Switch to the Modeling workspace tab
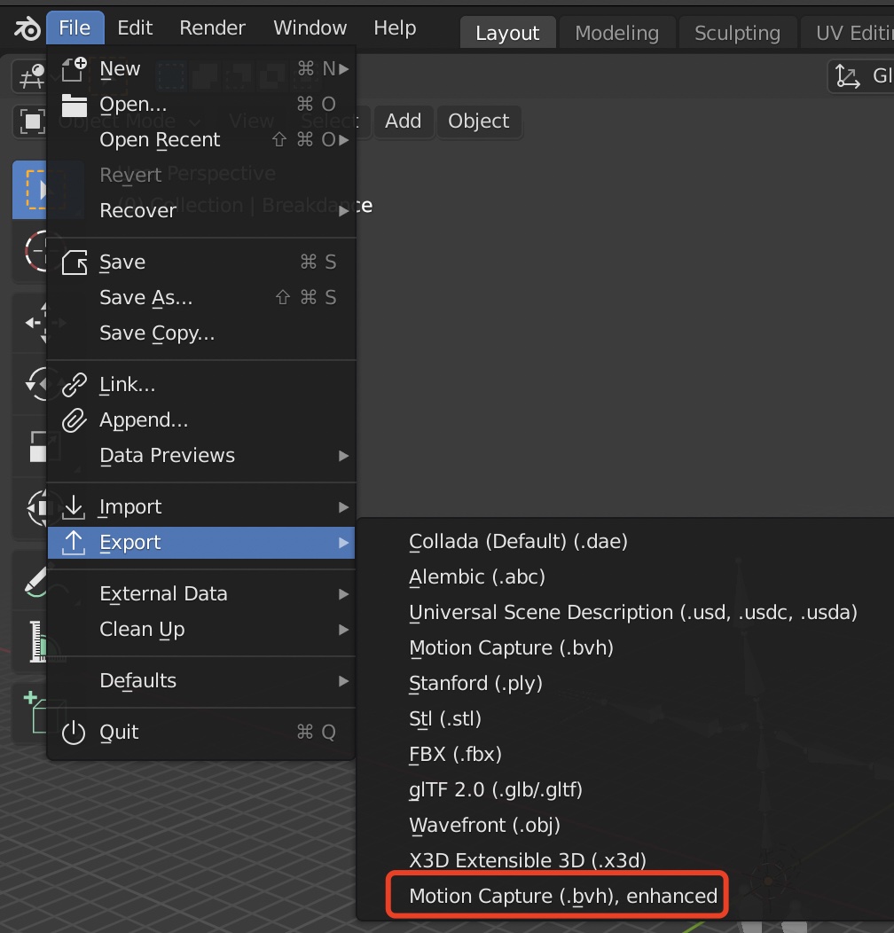This screenshot has height=933, width=894. 617,33
